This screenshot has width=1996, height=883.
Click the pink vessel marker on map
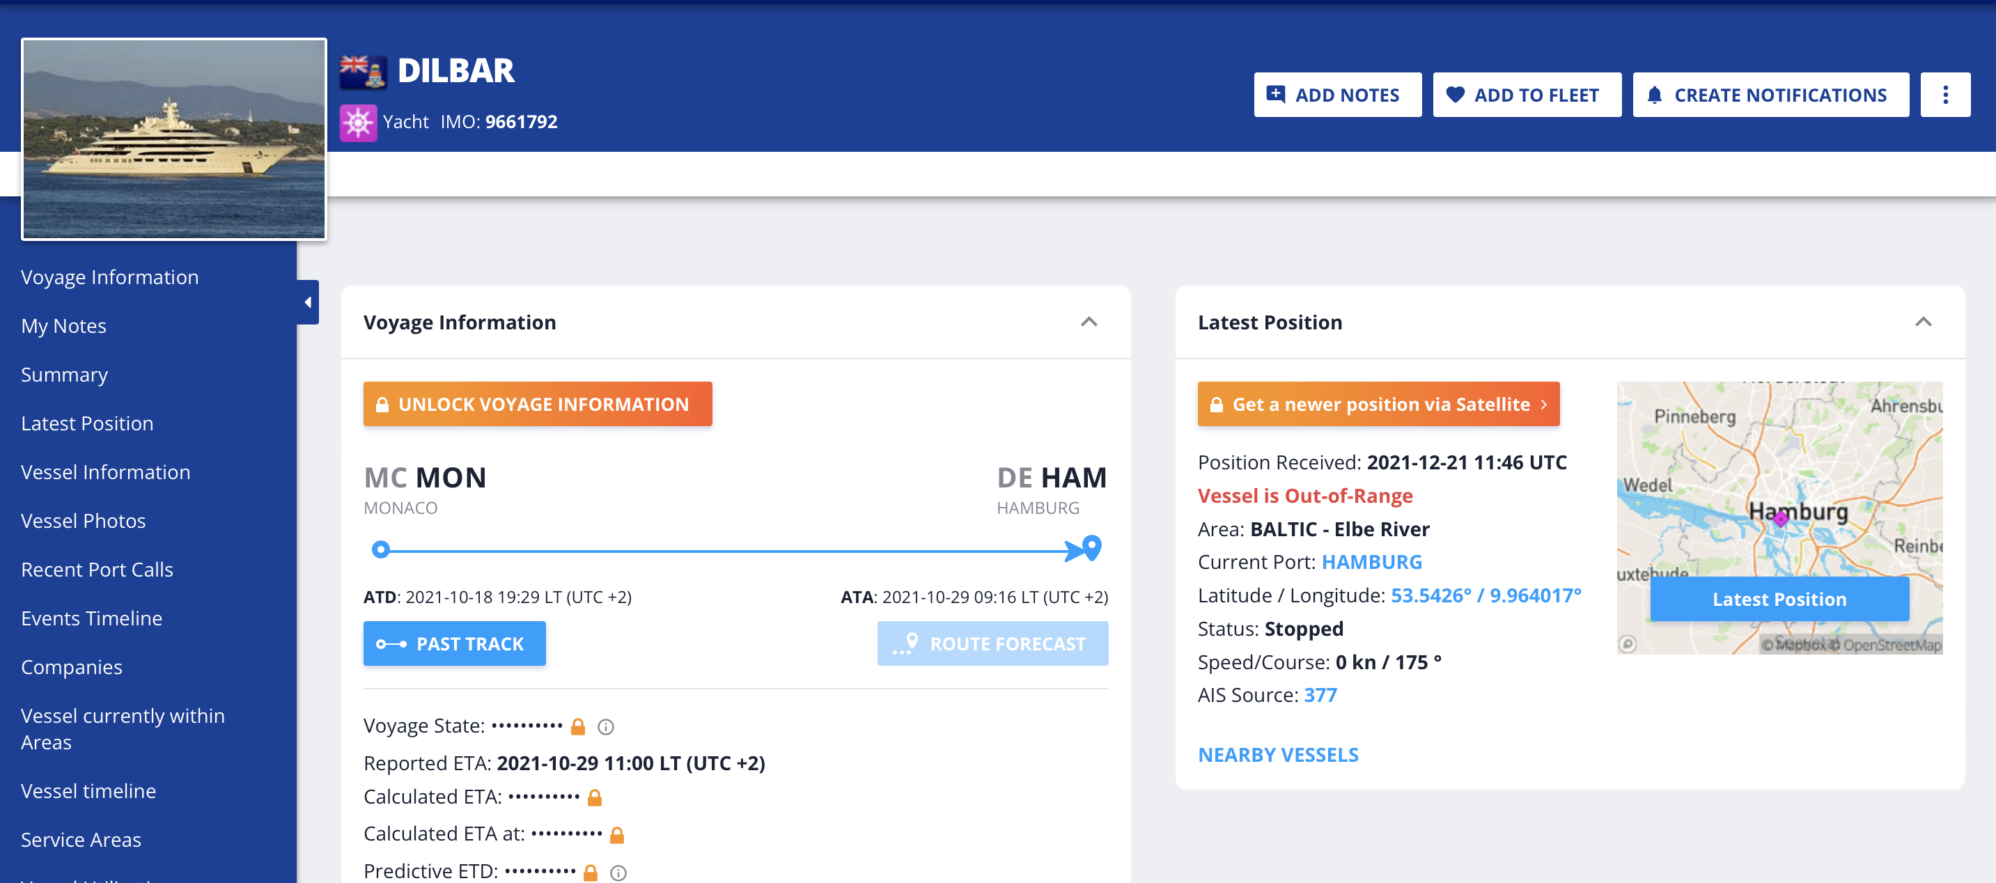[1781, 518]
